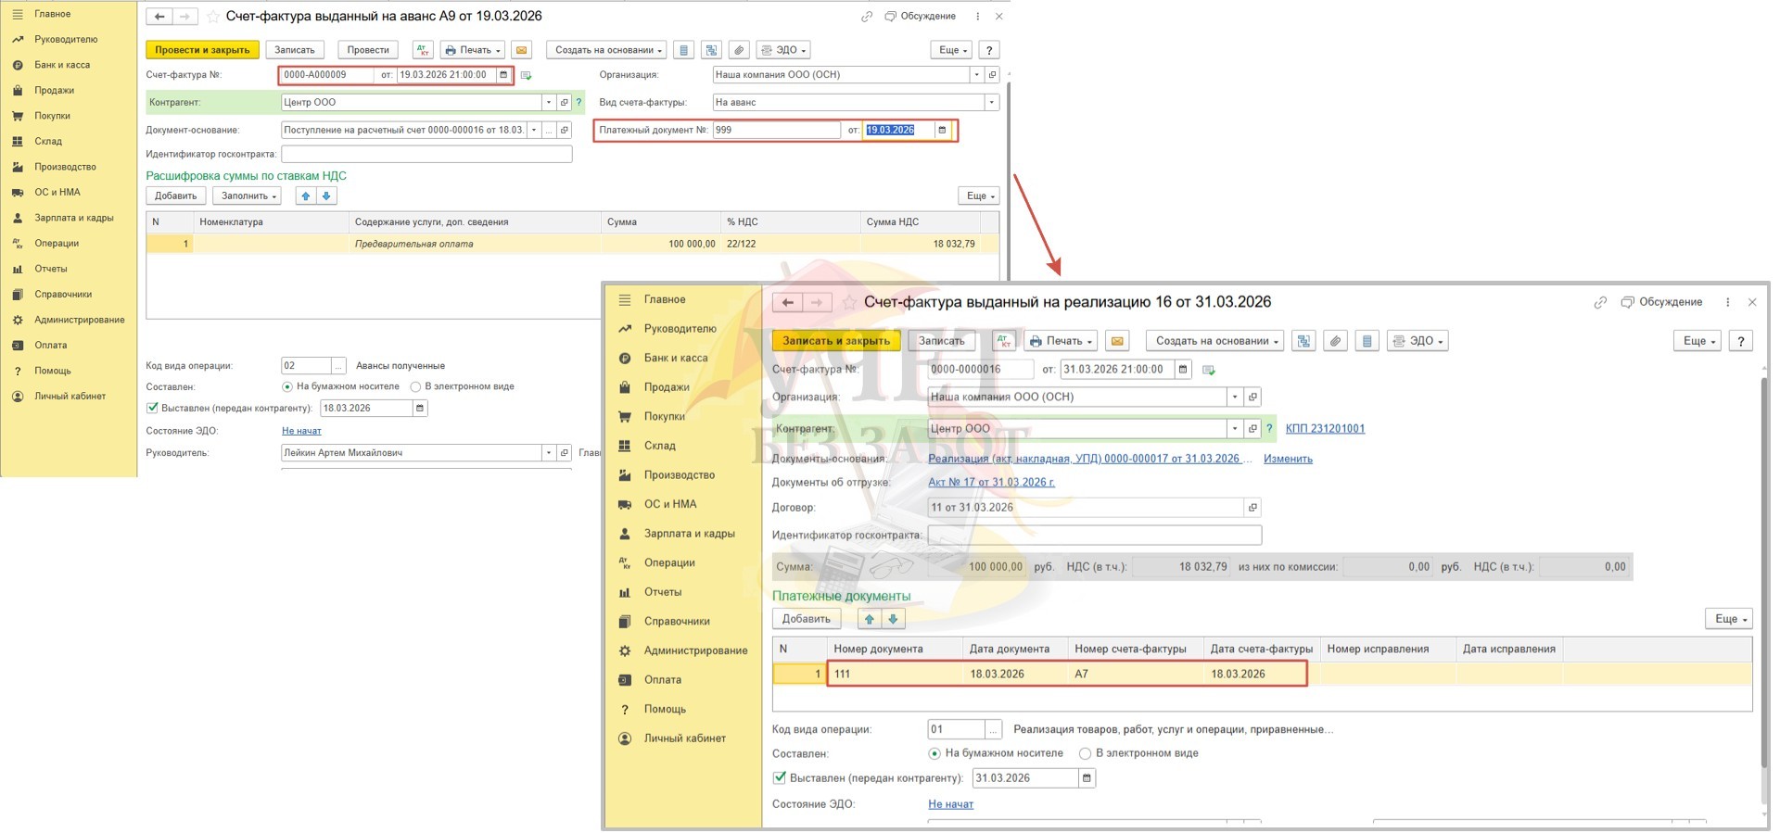Expand the Вид счета-фактуры dropdown
This screenshot has width=1780, height=833.
click(x=991, y=103)
